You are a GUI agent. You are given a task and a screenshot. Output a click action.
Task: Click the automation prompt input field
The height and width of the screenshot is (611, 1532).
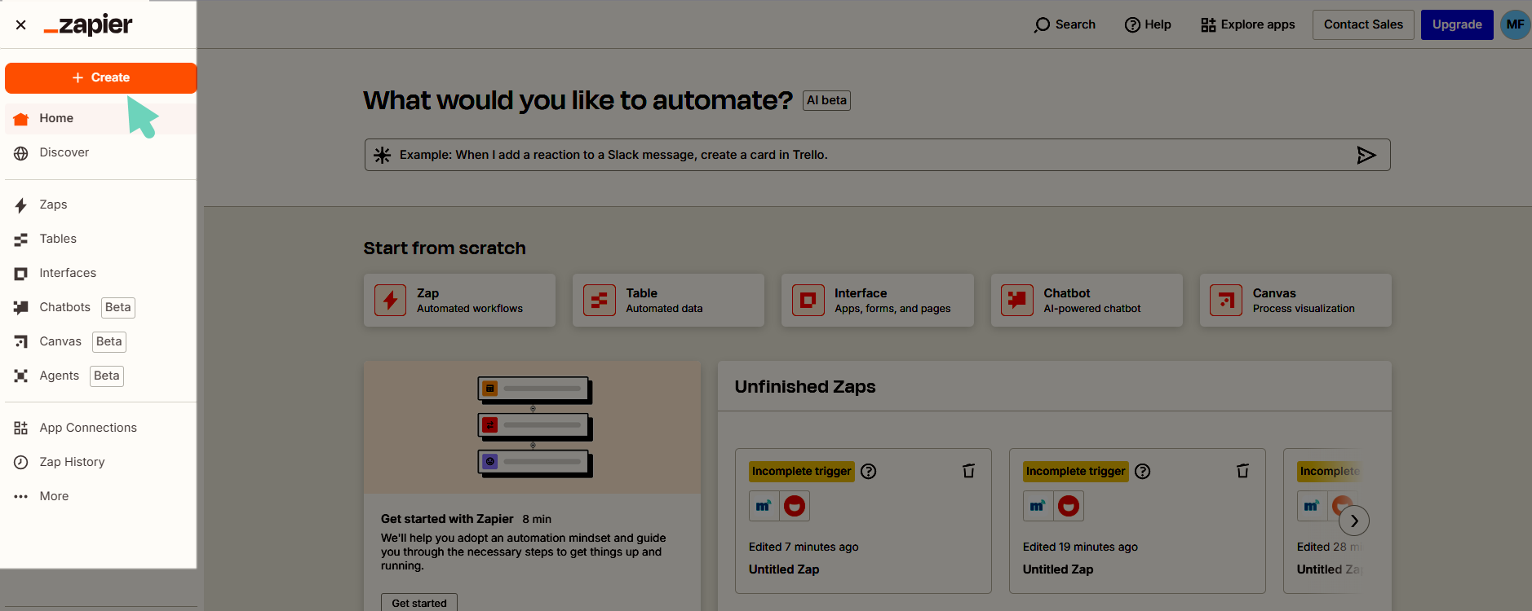[x=877, y=155]
